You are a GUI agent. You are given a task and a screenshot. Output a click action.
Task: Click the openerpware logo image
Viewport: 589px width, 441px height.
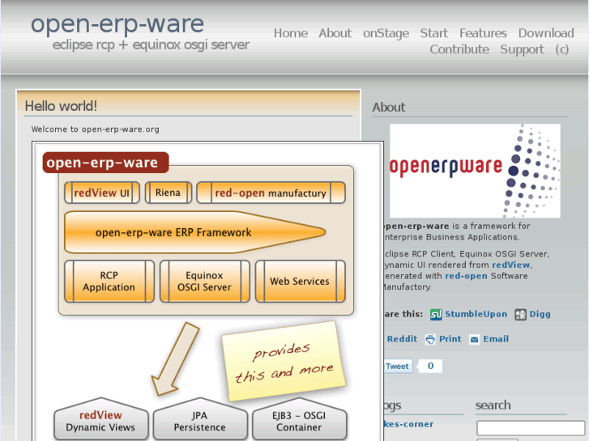point(475,171)
